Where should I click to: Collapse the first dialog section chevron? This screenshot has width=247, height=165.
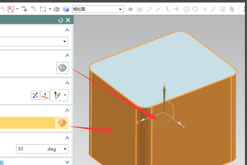coord(67,30)
